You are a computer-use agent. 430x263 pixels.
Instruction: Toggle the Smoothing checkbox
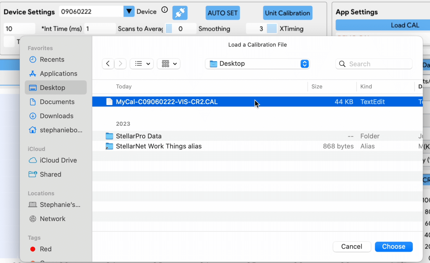169,29
